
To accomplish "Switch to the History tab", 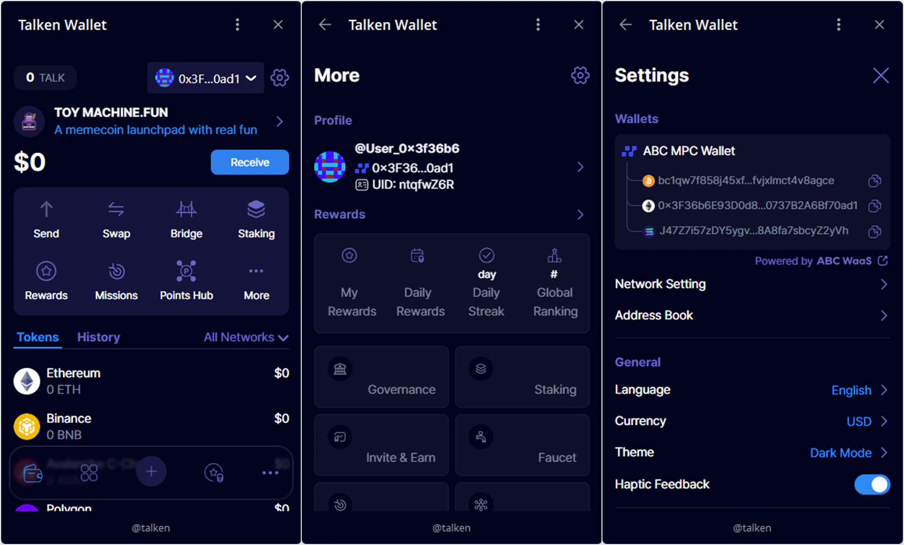I will (99, 337).
